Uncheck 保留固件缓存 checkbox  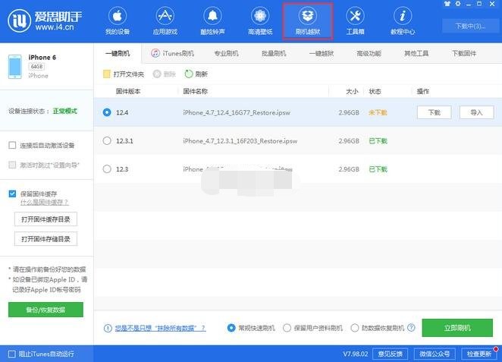click(x=12, y=194)
